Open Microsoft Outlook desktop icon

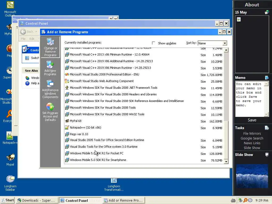pos(10,9)
